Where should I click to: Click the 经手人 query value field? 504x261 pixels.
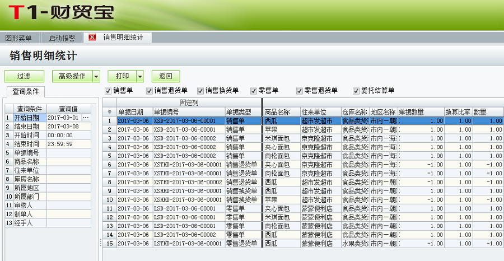[x=69, y=223]
